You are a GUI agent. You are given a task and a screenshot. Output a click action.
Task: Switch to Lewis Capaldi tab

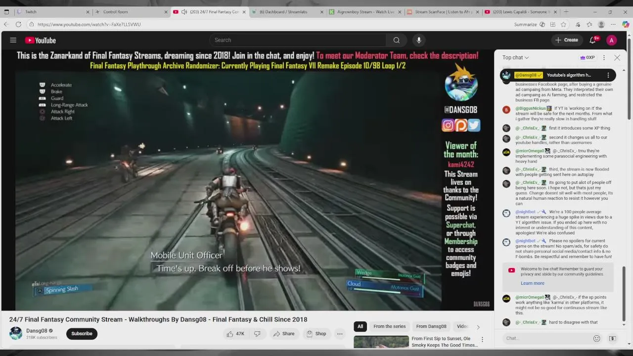tap(521, 12)
